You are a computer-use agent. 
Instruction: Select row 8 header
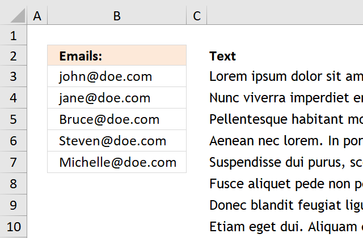pyautogui.click(x=13, y=184)
